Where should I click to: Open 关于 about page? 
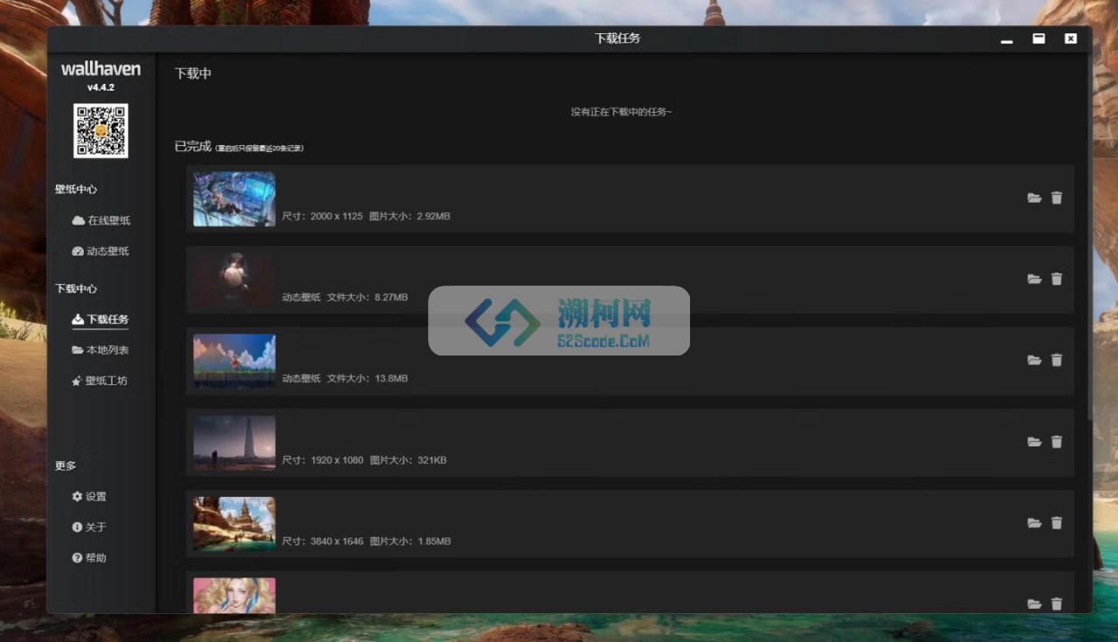89,528
